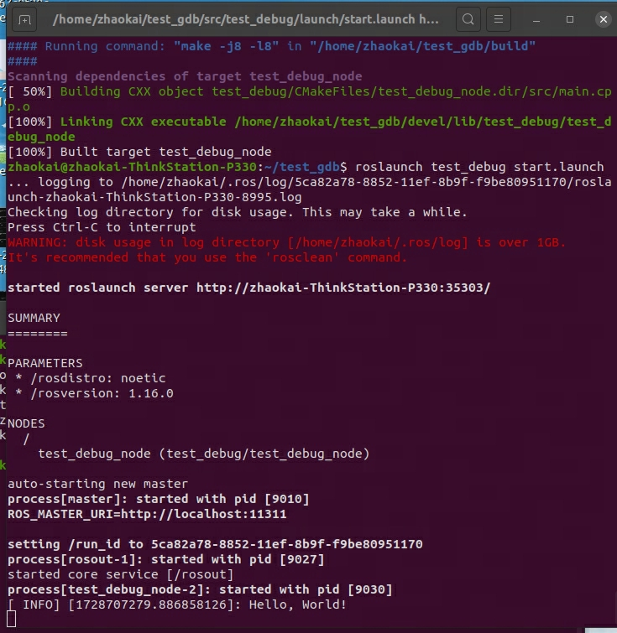
Task: Click "started core service [/rosout]" line
Action: tap(121, 574)
